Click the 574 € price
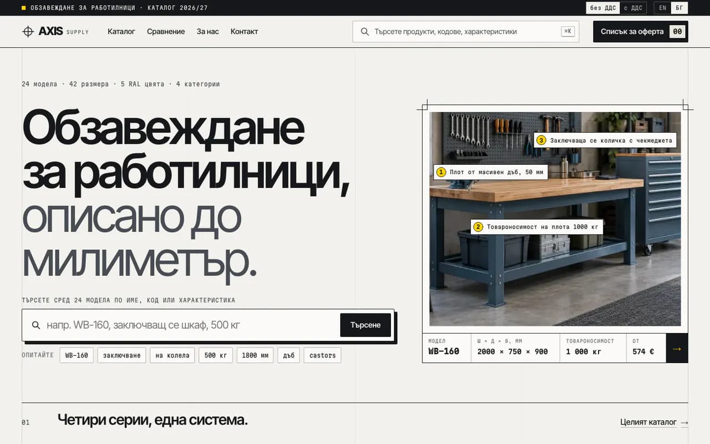Image resolution: width=710 pixels, height=444 pixels. [x=643, y=351]
